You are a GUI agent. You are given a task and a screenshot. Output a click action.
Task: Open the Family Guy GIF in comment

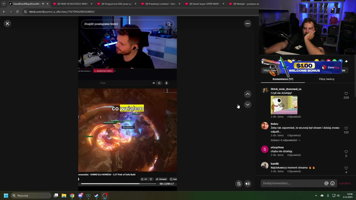(x=284, y=105)
